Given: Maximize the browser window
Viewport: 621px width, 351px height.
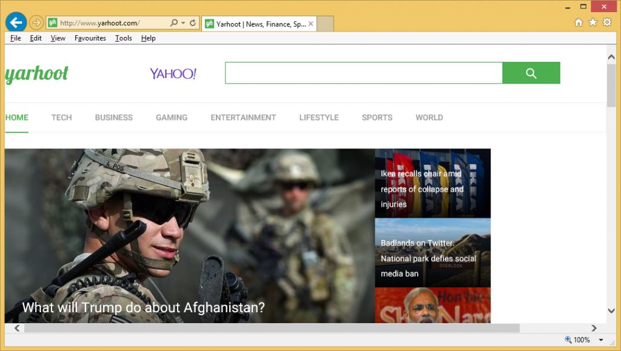Looking at the screenshot, I should [x=583, y=7].
